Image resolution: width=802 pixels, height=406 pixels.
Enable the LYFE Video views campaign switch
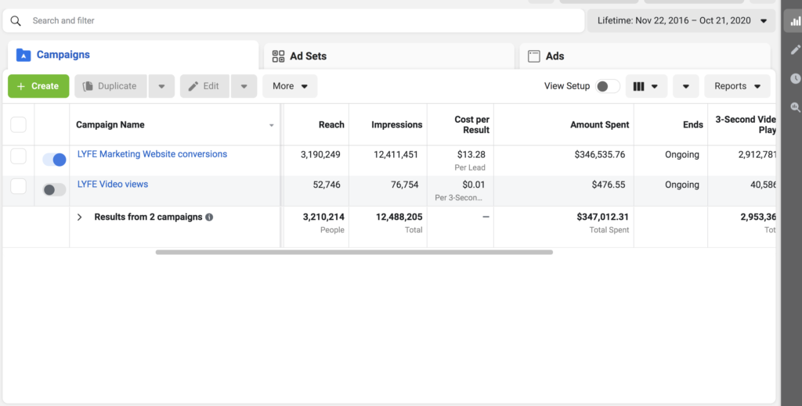pyautogui.click(x=54, y=189)
